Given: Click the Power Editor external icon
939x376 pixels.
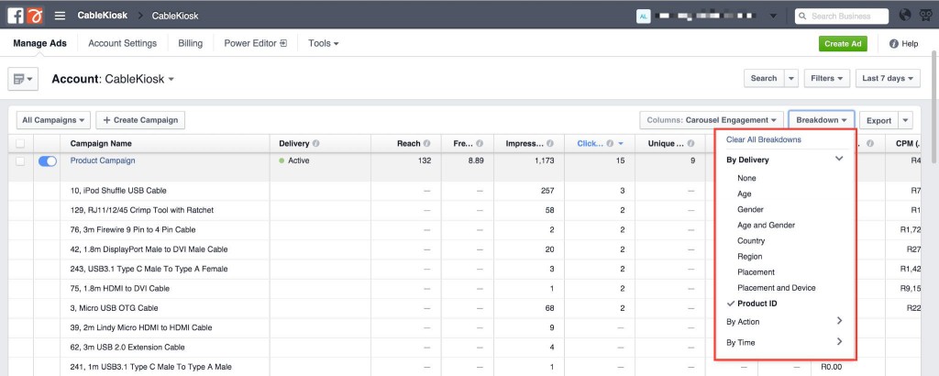Looking at the screenshot, I should pyautogui.click(x=284, y=43).
